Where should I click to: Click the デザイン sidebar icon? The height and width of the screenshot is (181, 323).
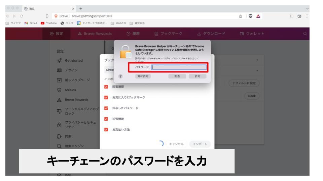(59, 70)
